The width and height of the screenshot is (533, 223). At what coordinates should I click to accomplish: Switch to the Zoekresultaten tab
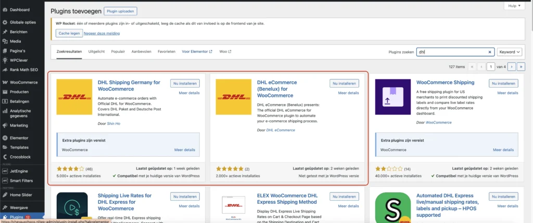pos(69,51)
